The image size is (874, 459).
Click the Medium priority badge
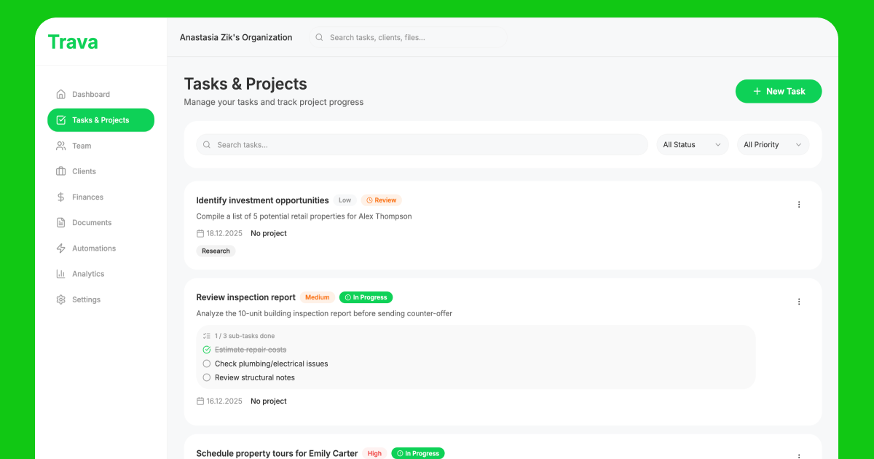[318, 297]
